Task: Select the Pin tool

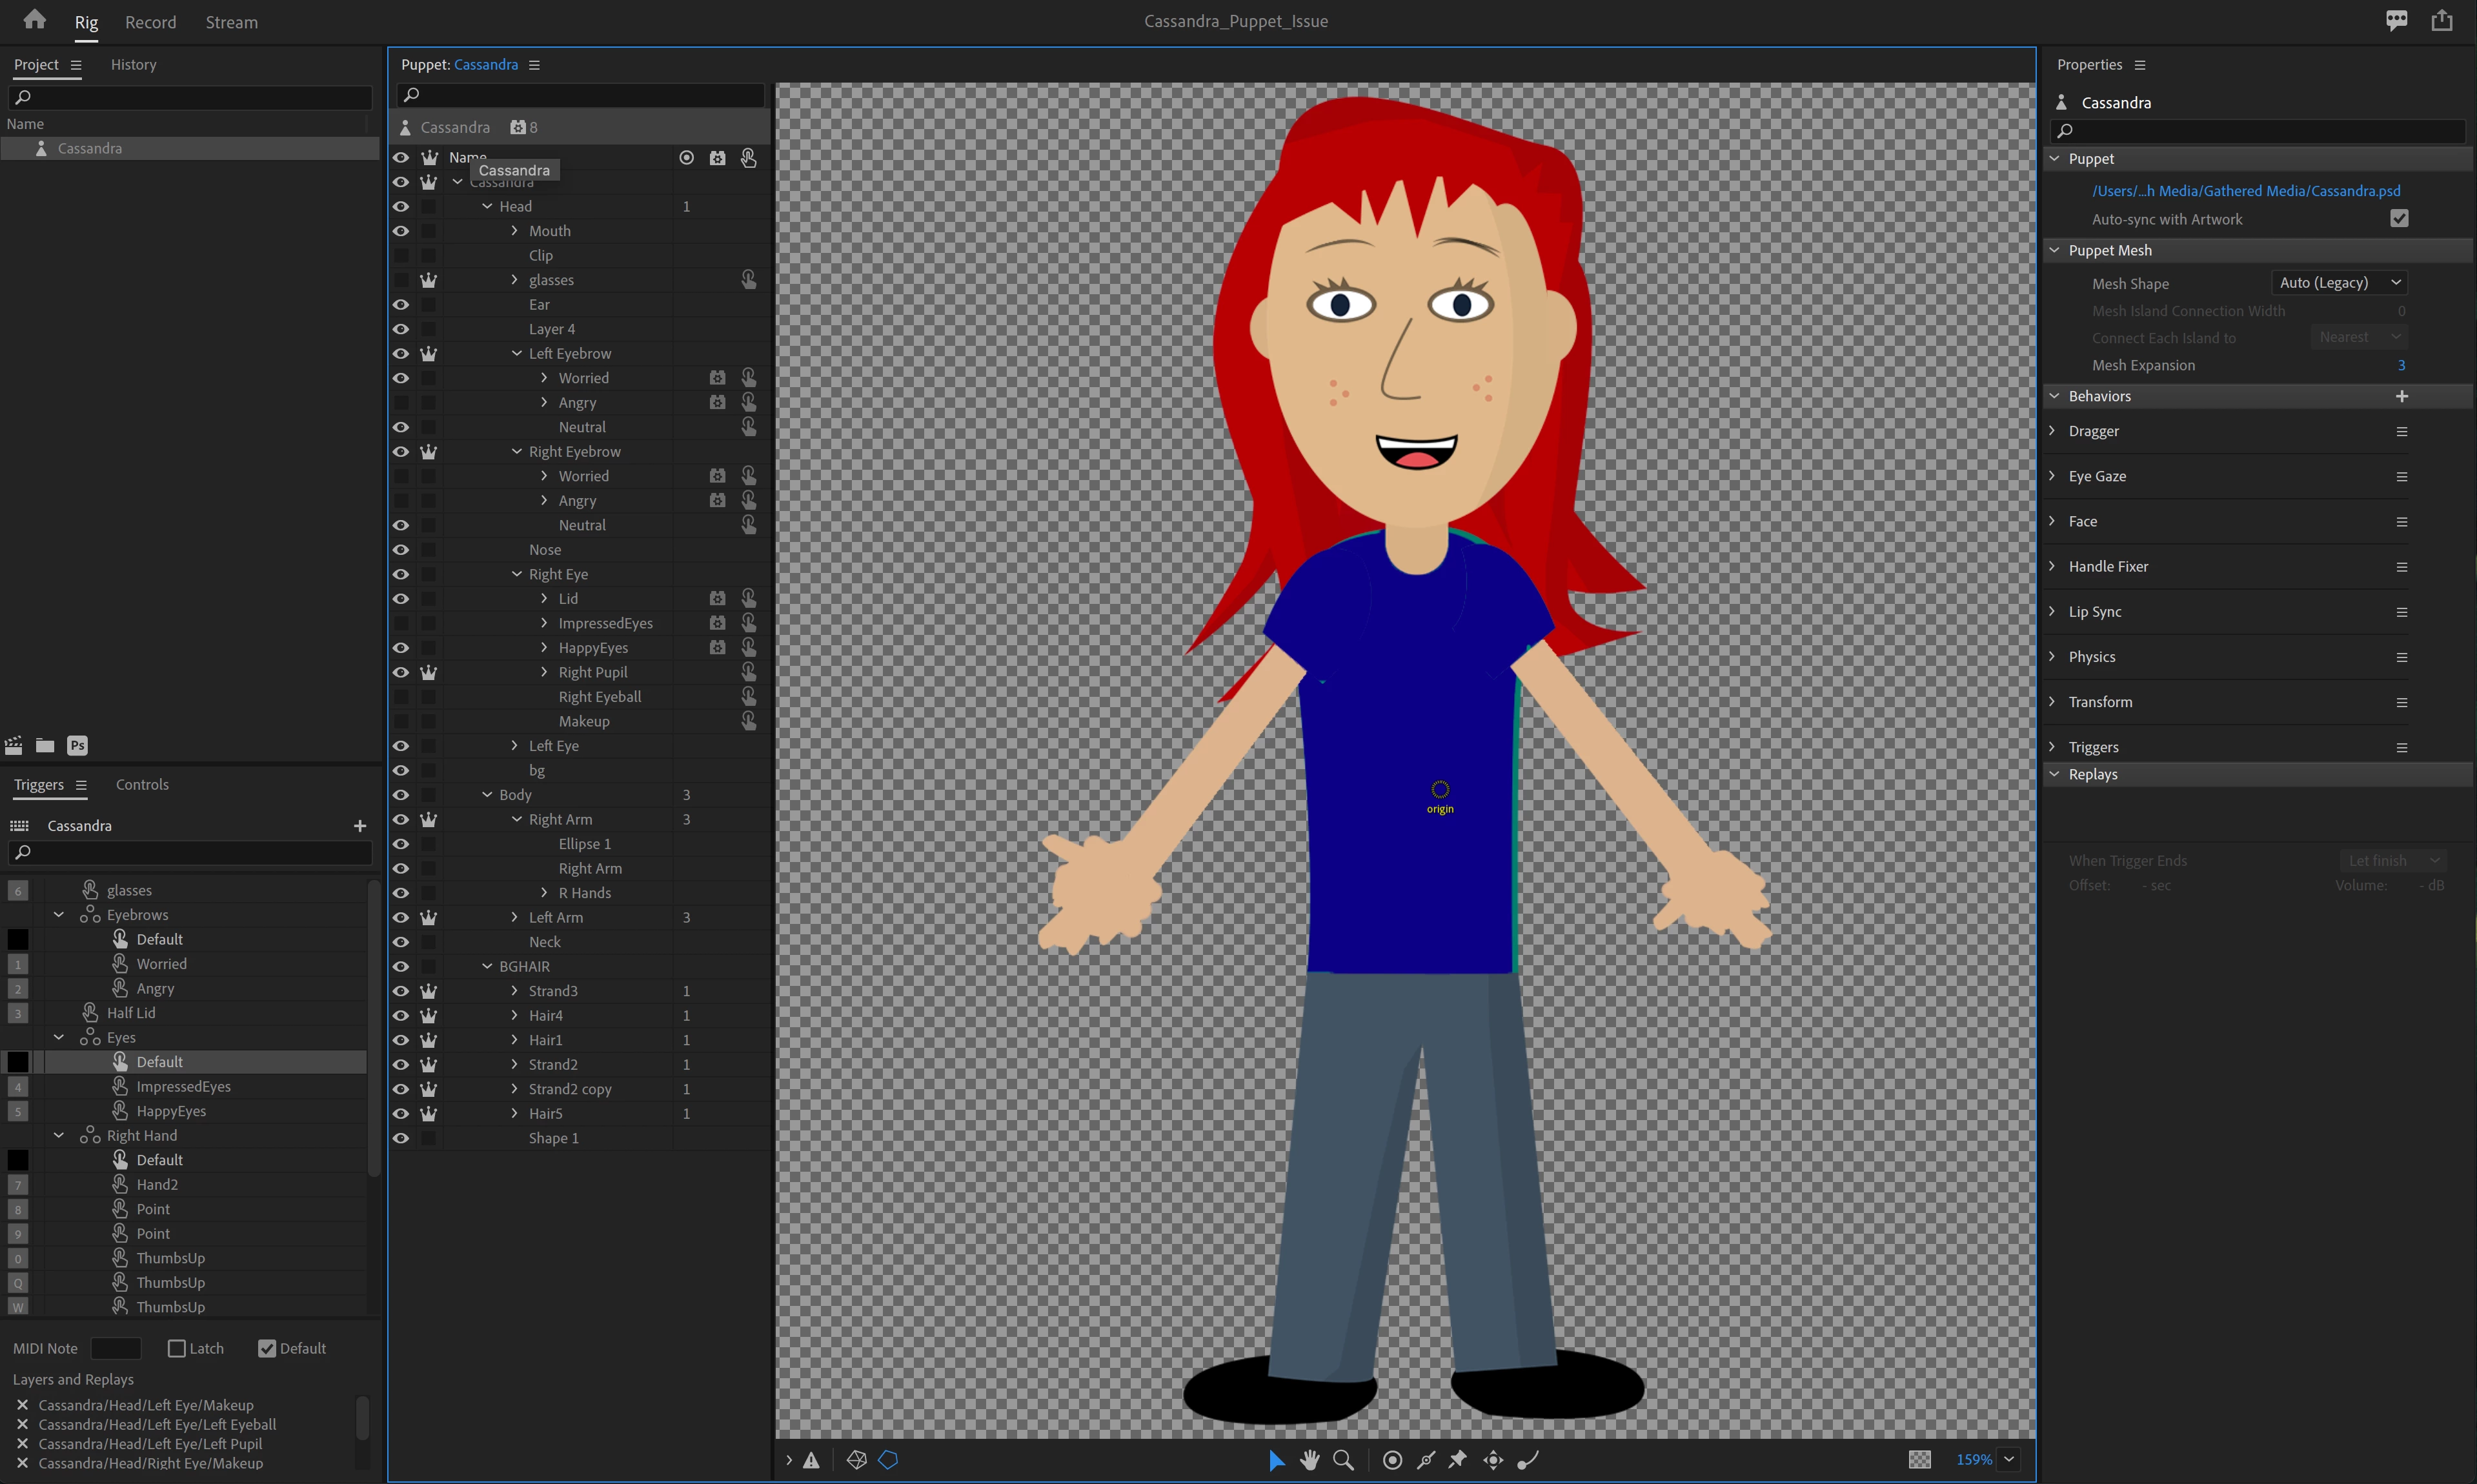Action: point(1458,1460)
